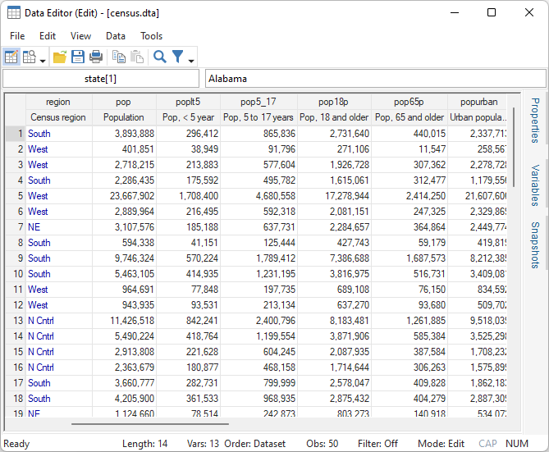Show the Variables side panel tab

point(535,185)
